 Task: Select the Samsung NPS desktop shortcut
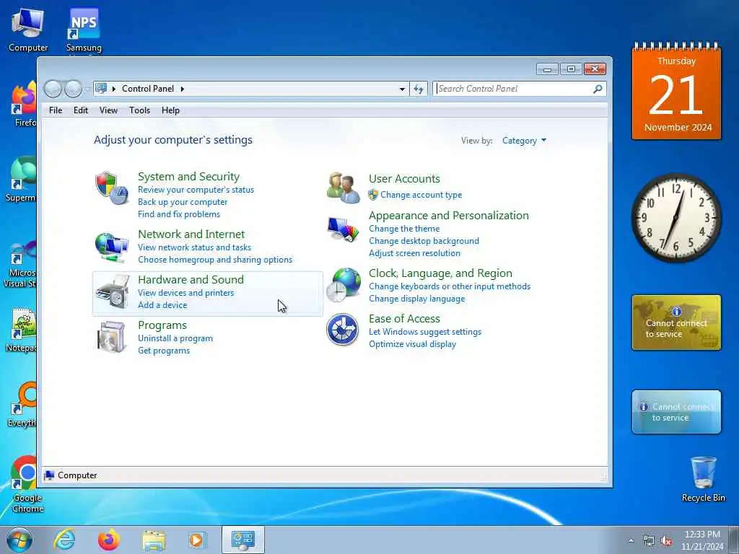84,31
